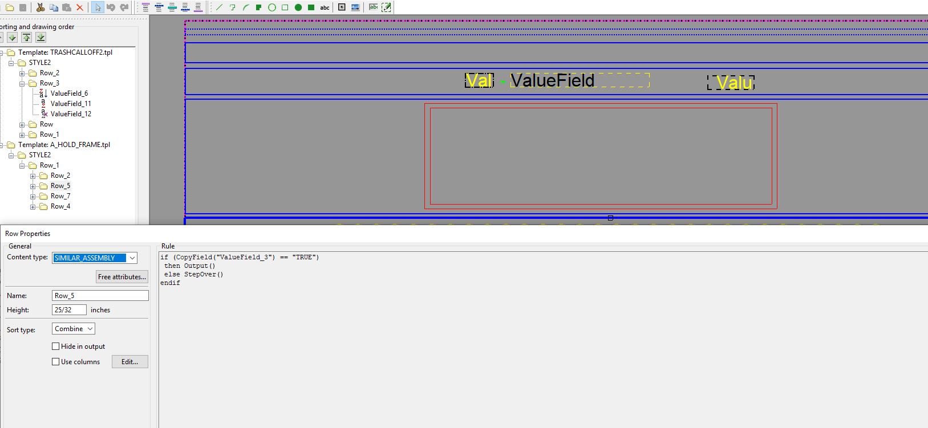Select ValueField_6 in the tree
Image resolution: width=928 pixels, height=428 pixels.
pos(70,93)
